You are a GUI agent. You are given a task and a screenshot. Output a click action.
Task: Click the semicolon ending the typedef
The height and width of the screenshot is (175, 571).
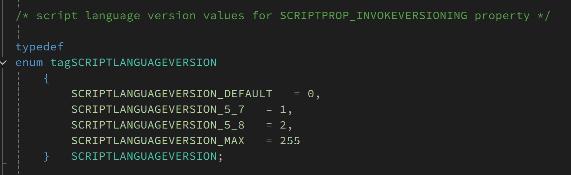point(220,156)
